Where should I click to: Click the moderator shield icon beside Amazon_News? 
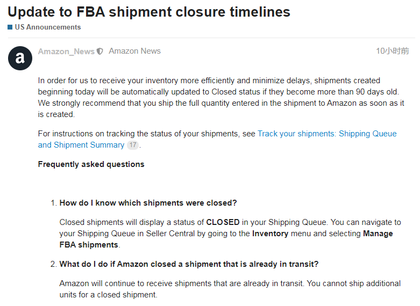(99, 52)
